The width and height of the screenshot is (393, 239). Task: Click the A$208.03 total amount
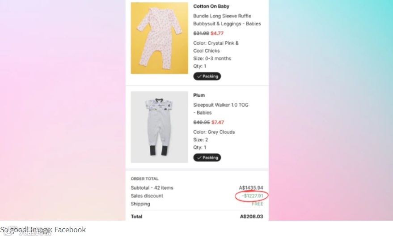[251, 217]
